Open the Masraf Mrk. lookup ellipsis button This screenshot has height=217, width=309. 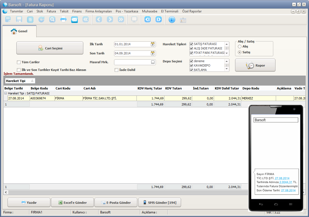[153, 62]
